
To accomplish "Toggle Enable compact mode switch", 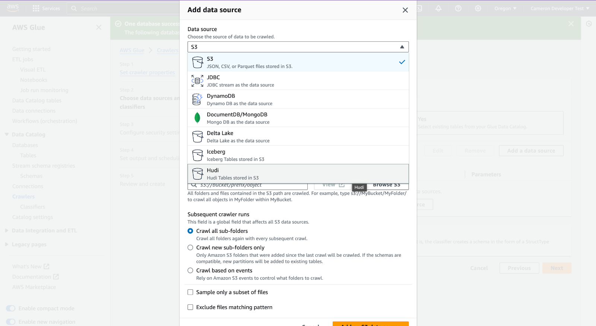I will click(11, 308).
